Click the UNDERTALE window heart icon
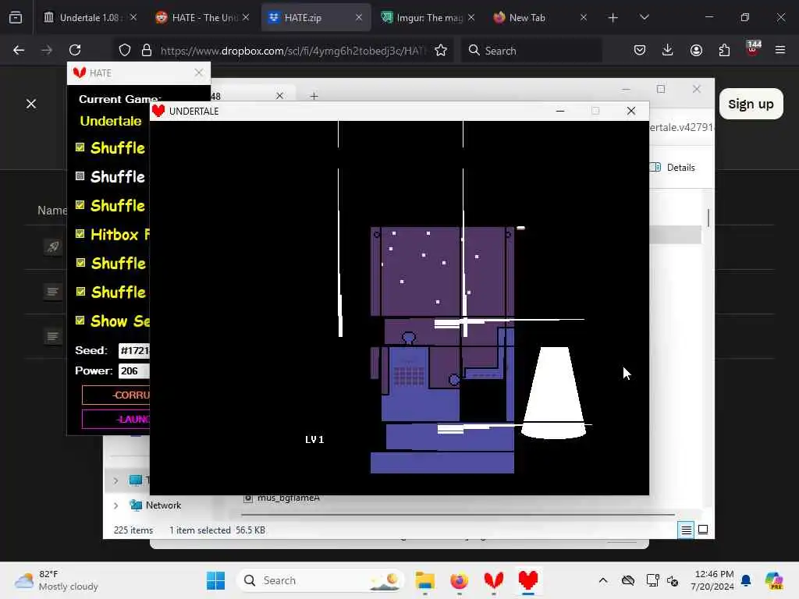 coord(158,111)
